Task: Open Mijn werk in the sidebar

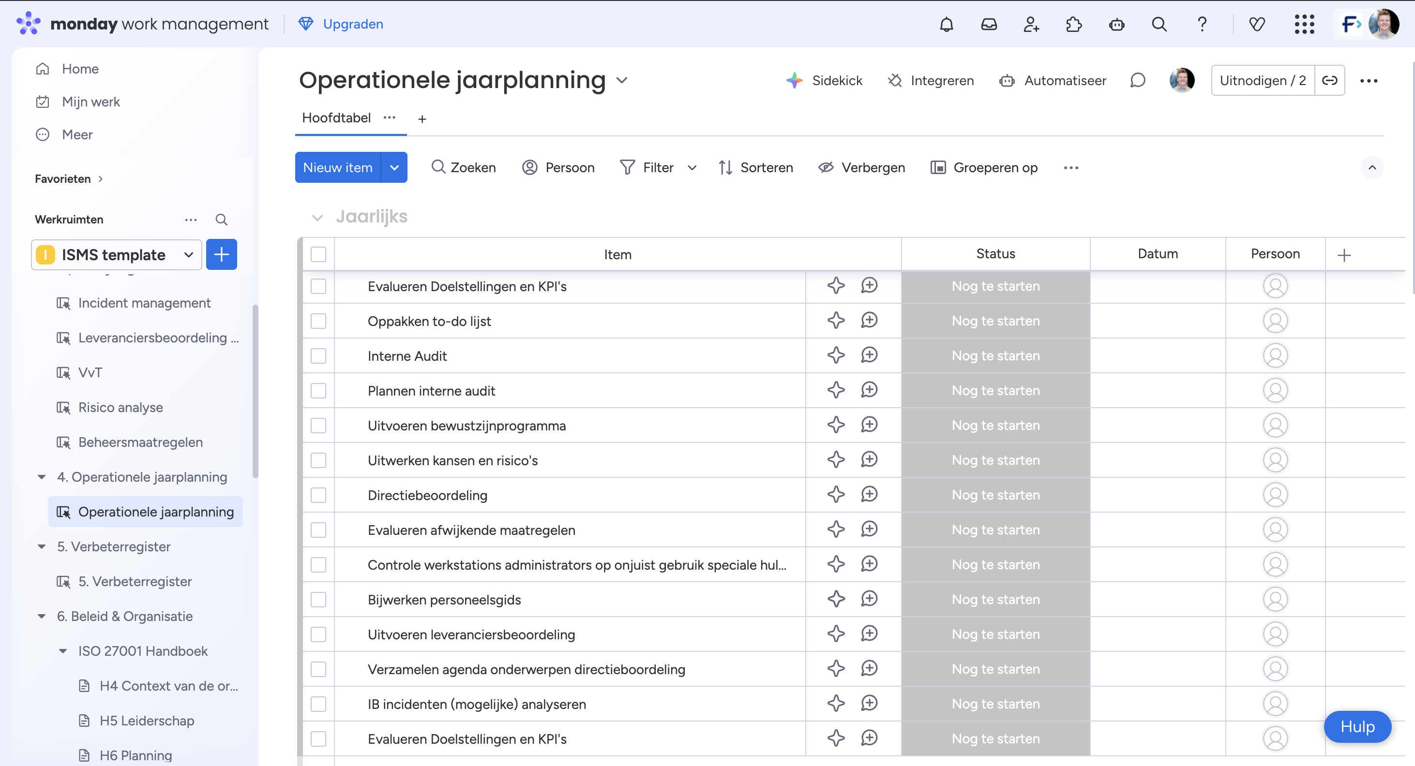Action: 90,102
